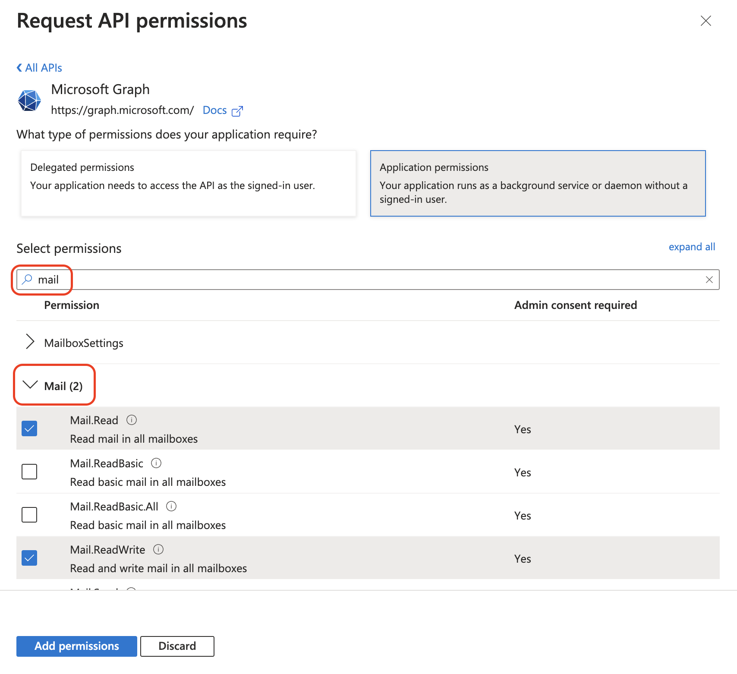This screenshot has height=674, width=737.
Task: Clear the permissions search field
Action: 709,280
